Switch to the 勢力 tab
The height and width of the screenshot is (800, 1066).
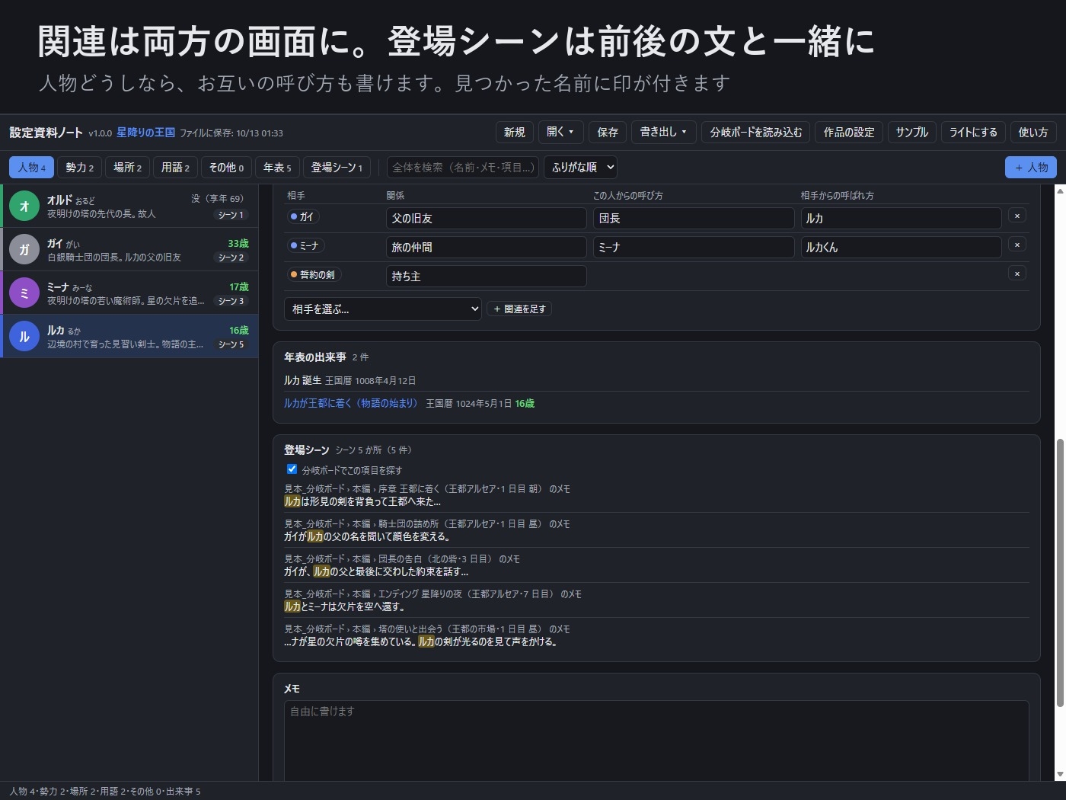79,167
